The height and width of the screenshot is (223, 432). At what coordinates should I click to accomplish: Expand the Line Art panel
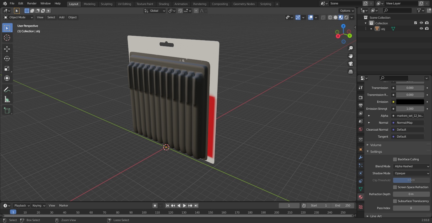(x=375, y=216)
